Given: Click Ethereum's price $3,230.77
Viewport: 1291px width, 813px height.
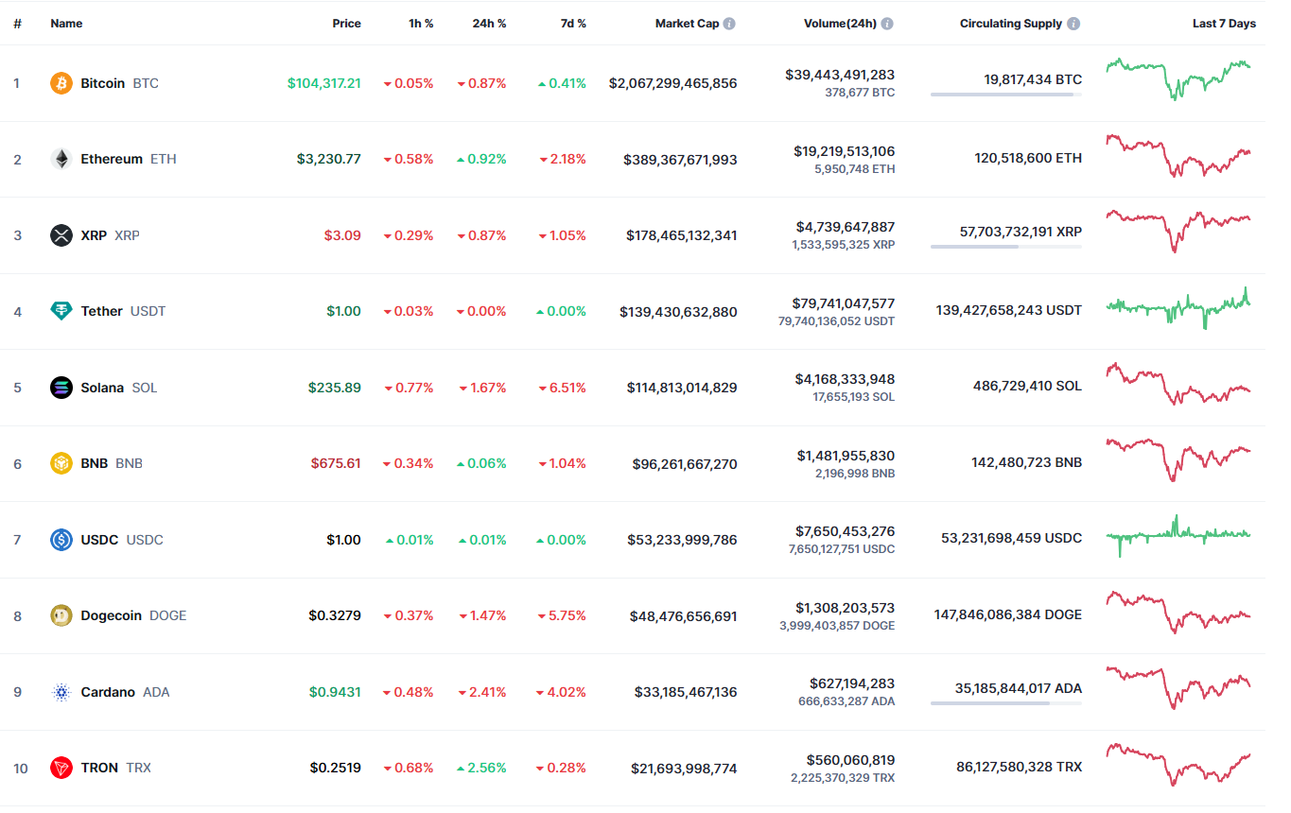Looking at the screenshot, I should 329,159.
